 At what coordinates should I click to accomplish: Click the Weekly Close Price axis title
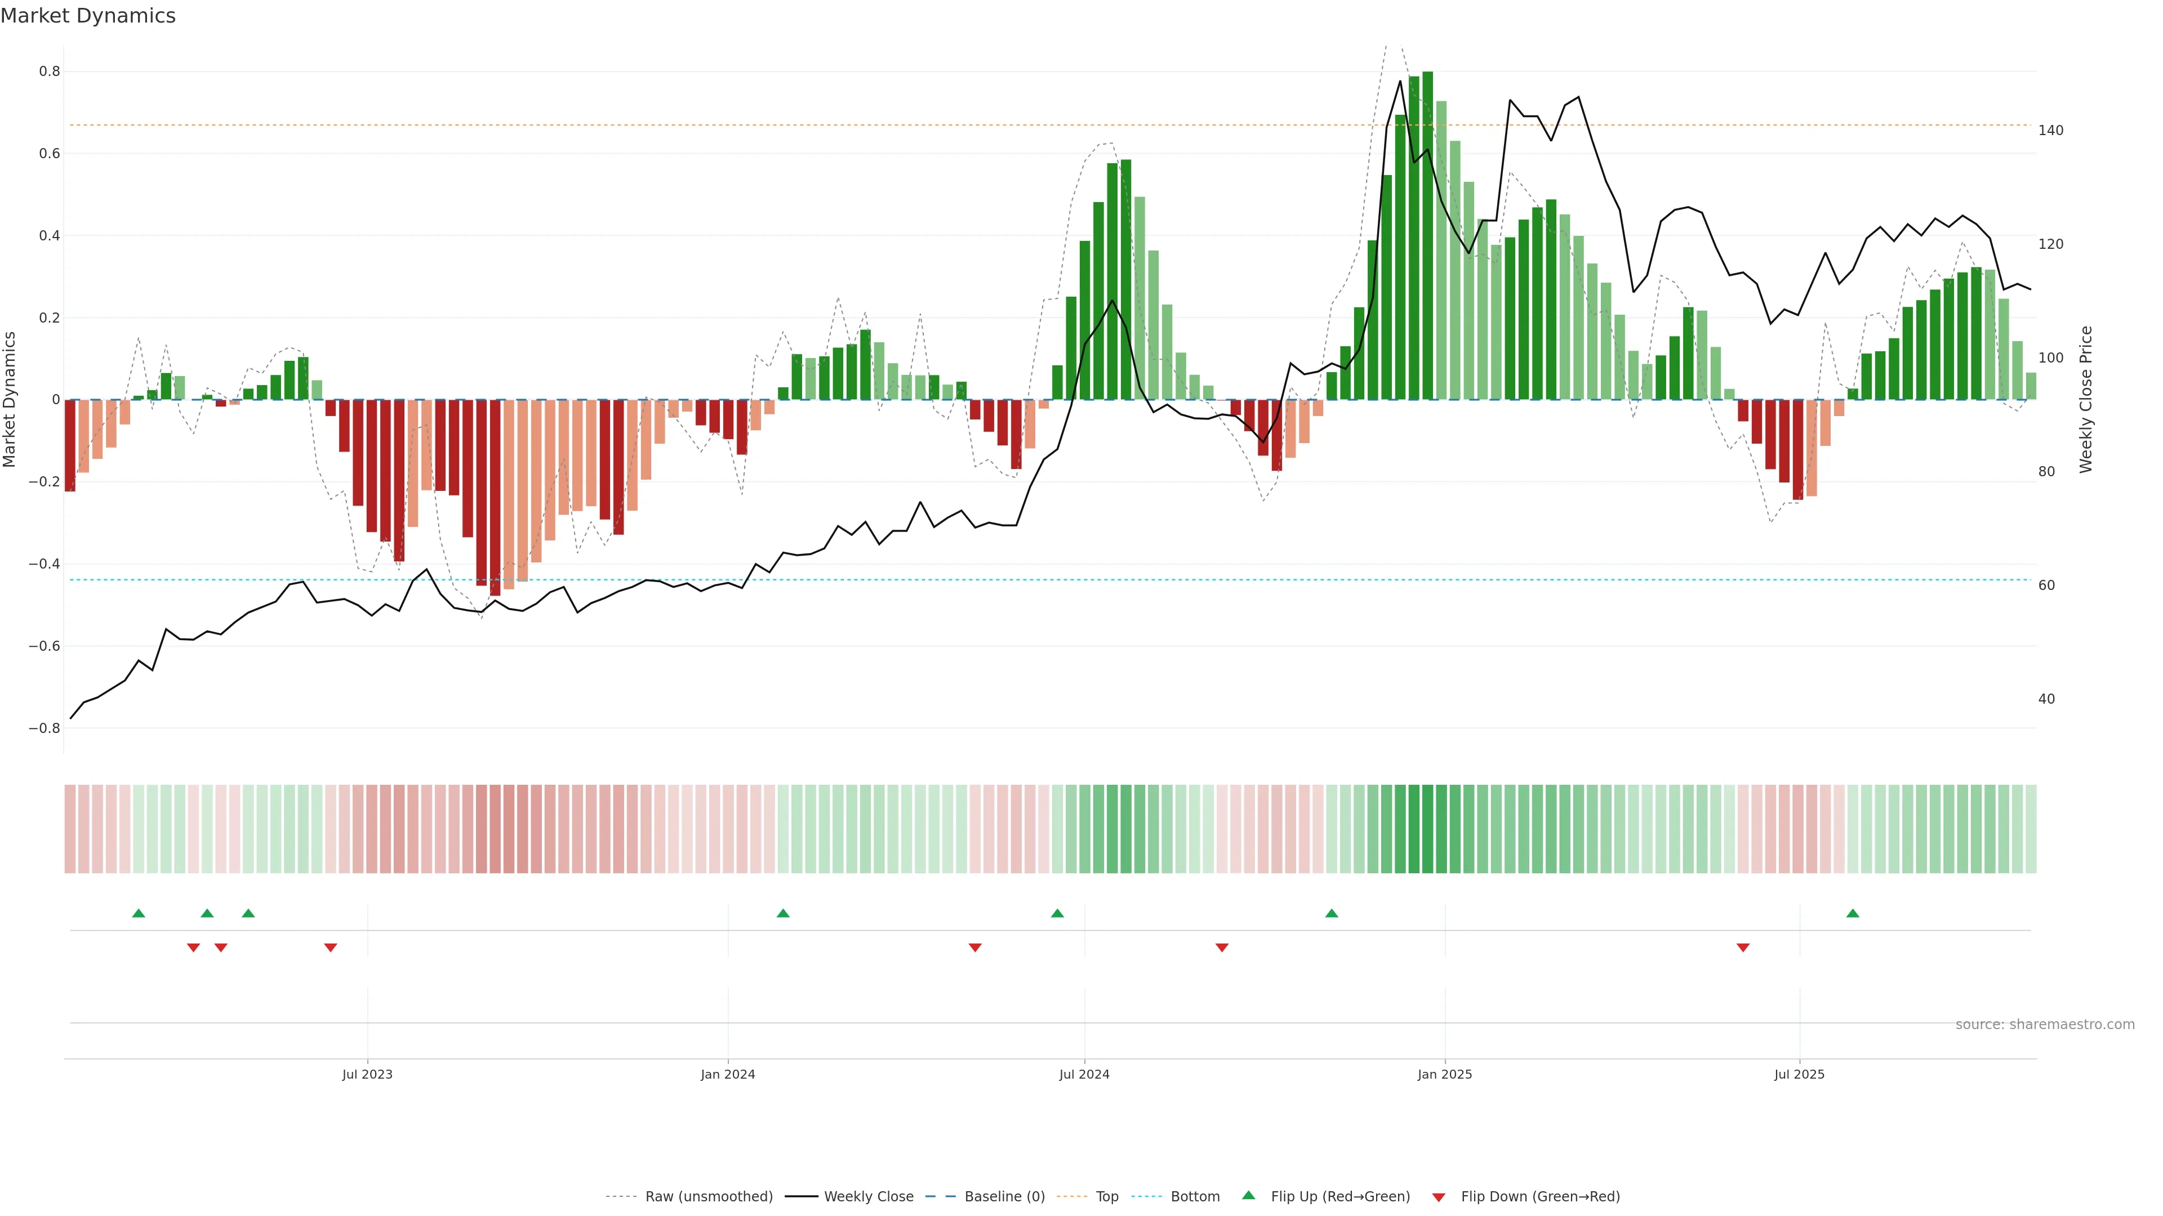coord(2086,400)
